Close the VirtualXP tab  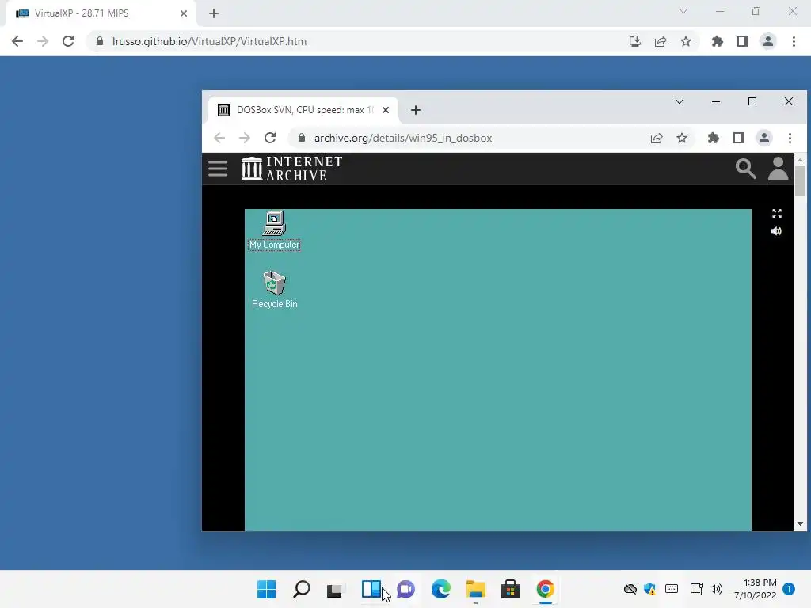click(184, 13)
